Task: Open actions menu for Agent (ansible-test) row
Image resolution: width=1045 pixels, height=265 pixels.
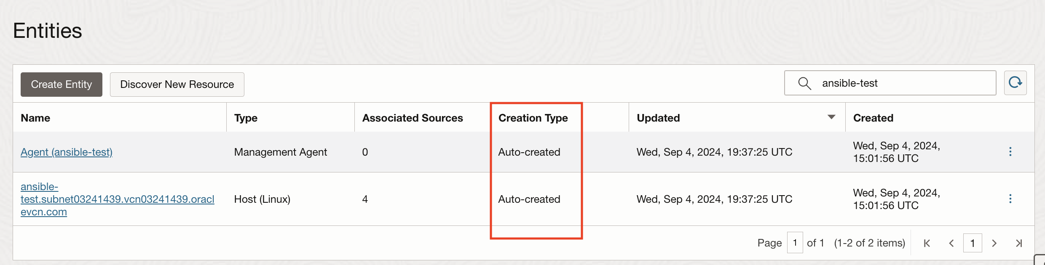Action: tap(1010, 152)
